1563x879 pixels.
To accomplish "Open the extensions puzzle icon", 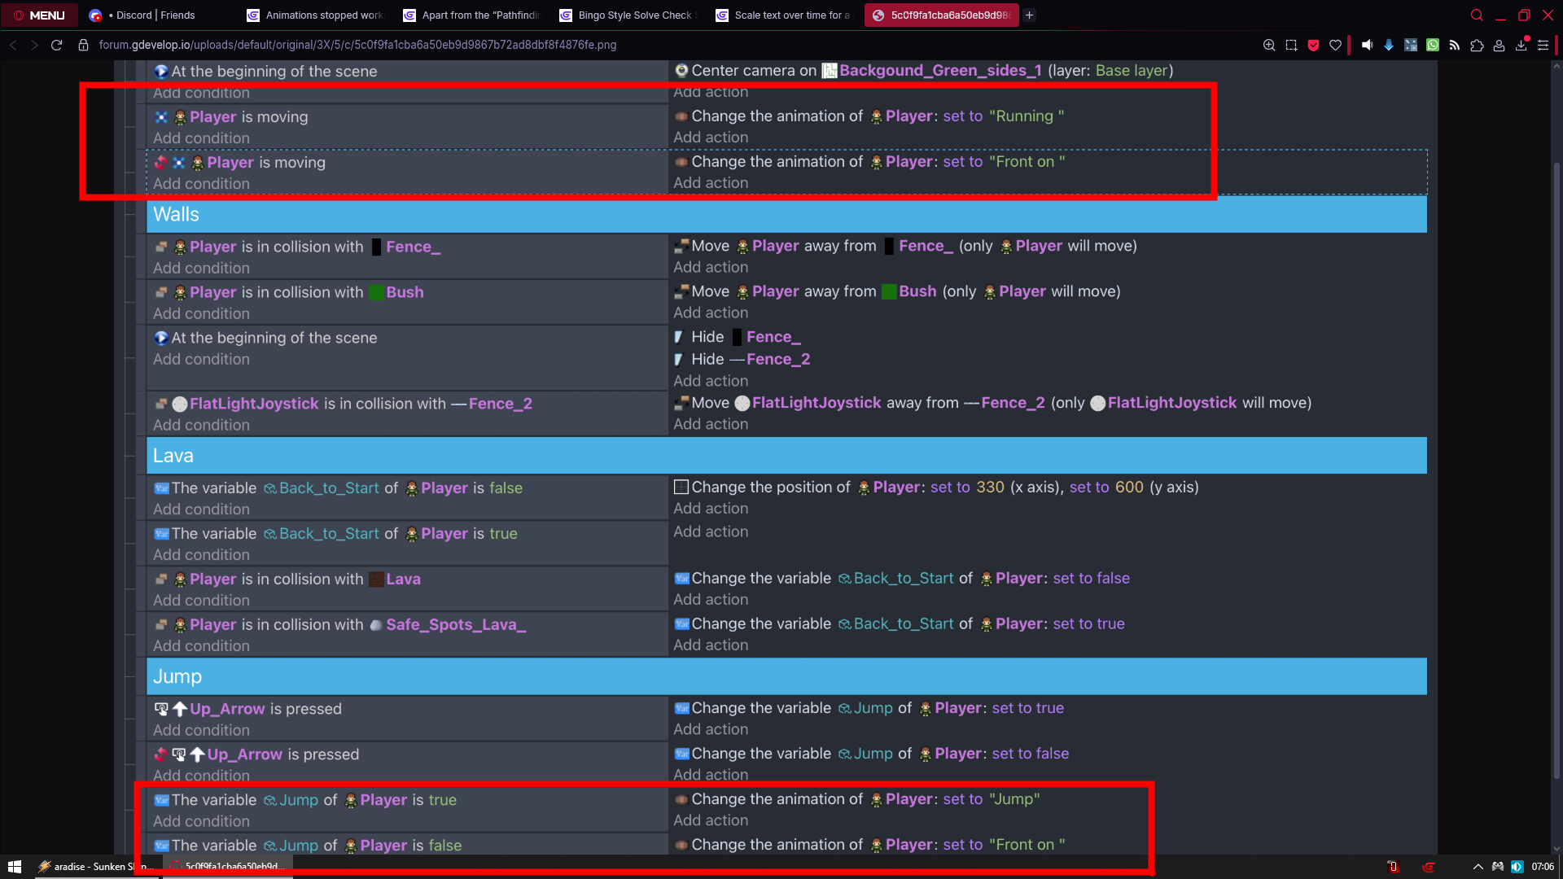I will coord(1477,45).
